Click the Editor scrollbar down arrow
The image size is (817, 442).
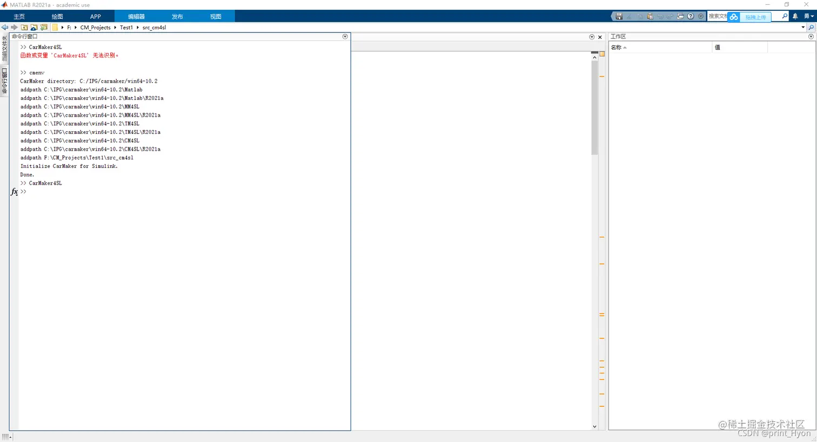click(x=594, y=426)
